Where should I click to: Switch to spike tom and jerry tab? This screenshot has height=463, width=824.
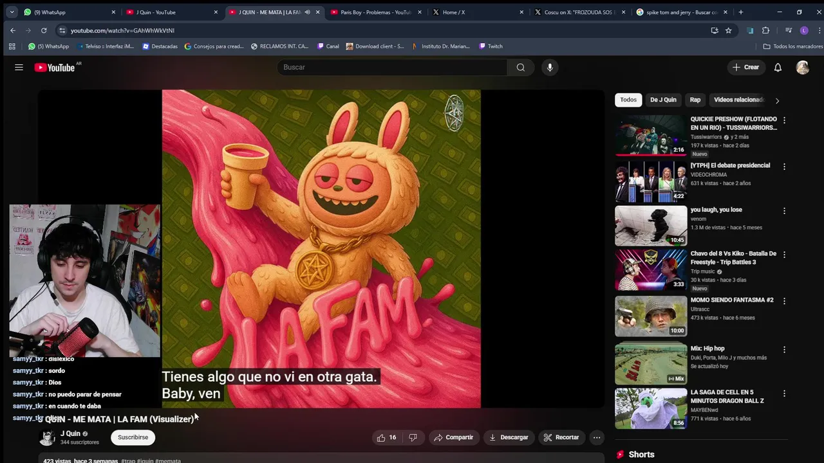[x=682, y=12]
